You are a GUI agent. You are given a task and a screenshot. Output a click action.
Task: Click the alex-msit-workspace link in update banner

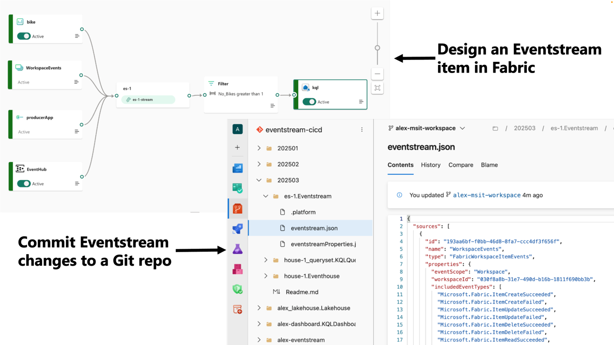[487, 195]
